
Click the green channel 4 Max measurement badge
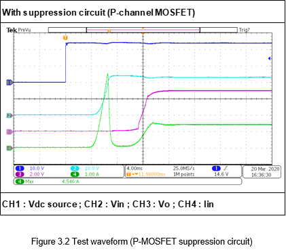pyautogui.click(x=20, y=182)
